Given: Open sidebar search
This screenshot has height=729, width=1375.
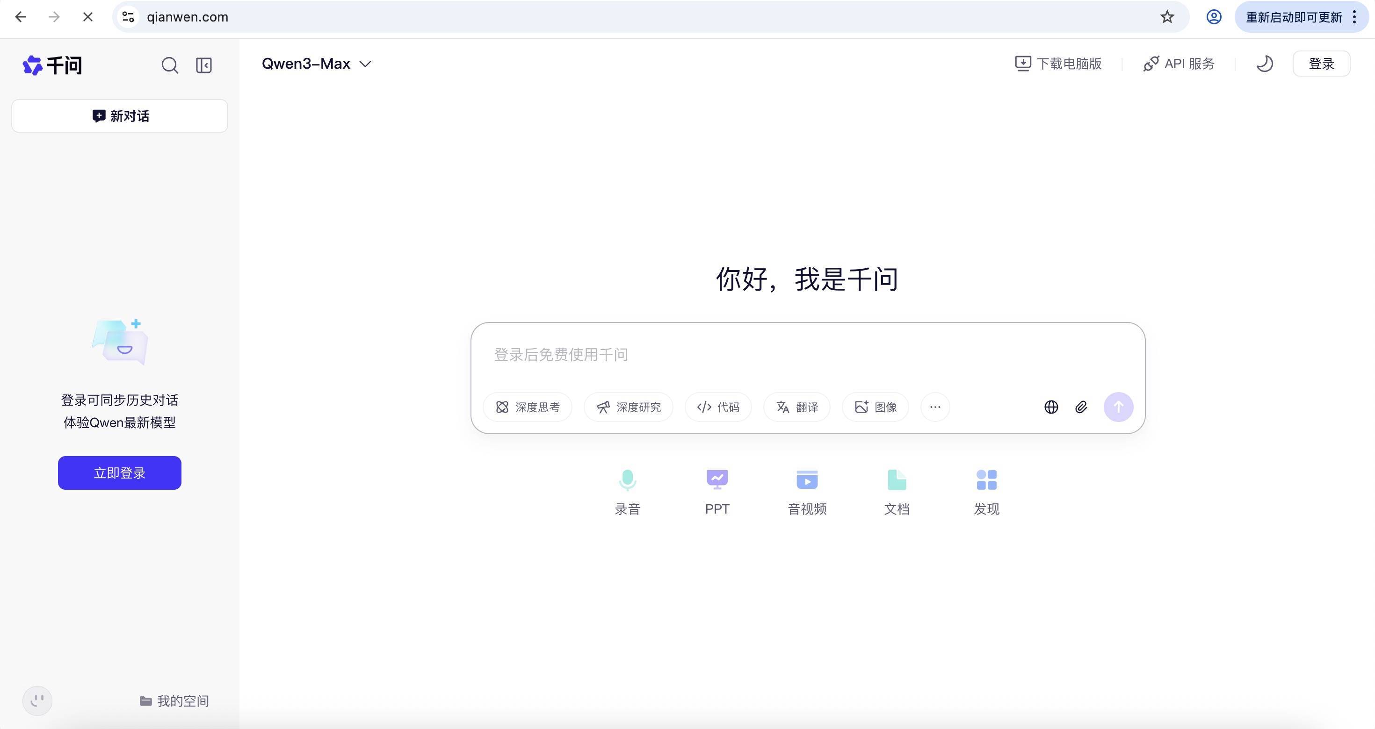Looking at the screenshot, I should [x=170, y=65].
